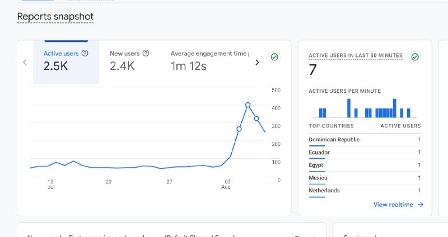Image resolution: width=448 pixels, height=237 pixels.
Task: Select the Netherlands country row
Action: tap(365, 191)
